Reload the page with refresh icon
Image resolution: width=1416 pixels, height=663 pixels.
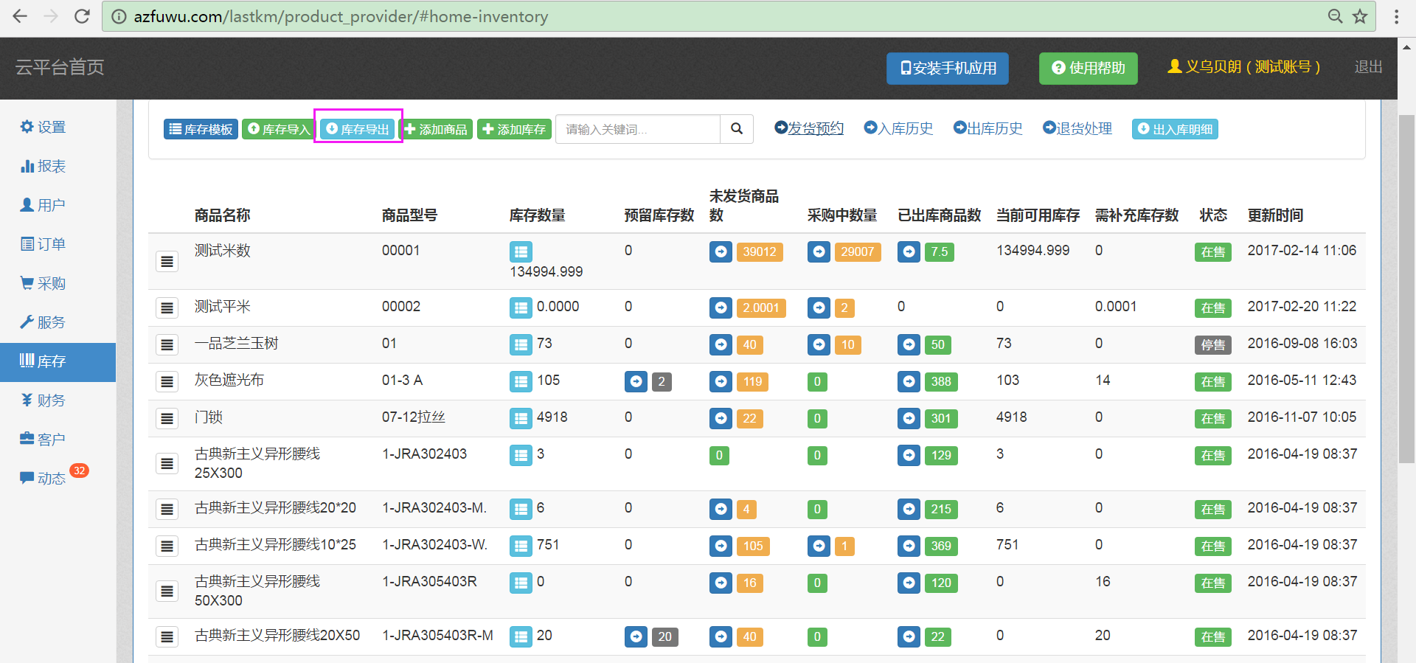(83, 16)
